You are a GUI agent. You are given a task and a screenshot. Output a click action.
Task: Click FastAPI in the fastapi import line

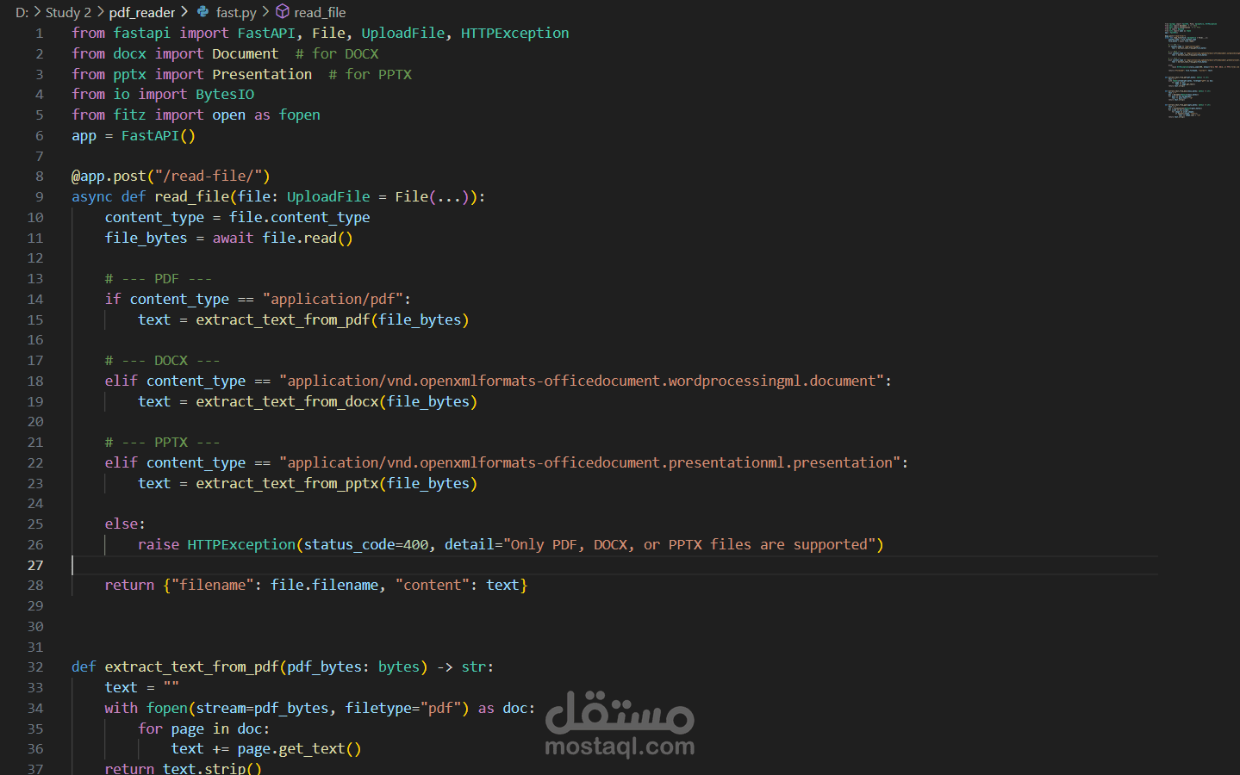tap(266, 33)
